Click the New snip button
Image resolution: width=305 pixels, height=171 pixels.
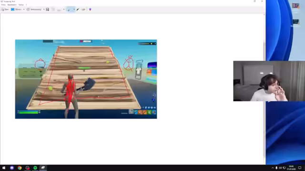tap(5, 9)
